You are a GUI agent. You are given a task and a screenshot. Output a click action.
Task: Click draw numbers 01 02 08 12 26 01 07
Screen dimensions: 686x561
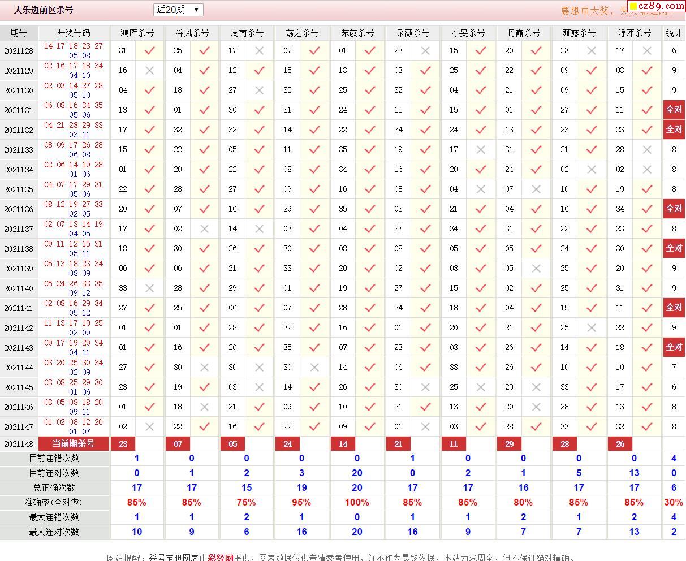(x=74, y=427)
